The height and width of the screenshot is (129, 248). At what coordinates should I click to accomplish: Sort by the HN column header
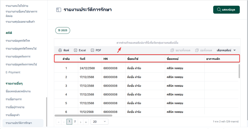pos(113,59)
